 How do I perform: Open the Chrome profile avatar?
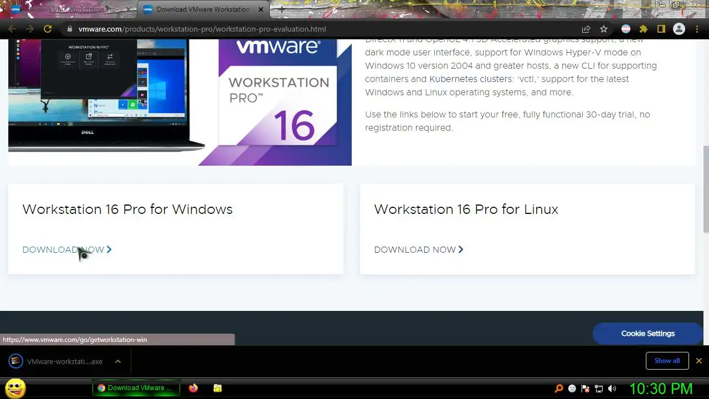pos(679,29)
